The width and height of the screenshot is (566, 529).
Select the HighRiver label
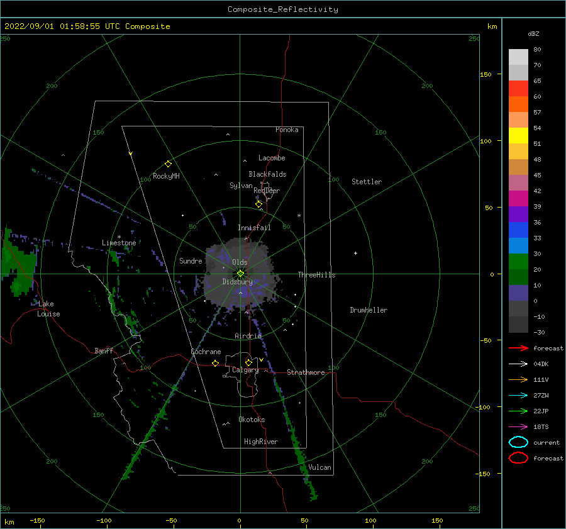(261, 442)
